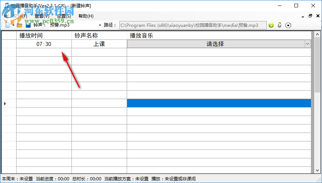Expand the 请选择 music dropdown
The height and width of the screenshot is (183, 322).
pos(307,44)
